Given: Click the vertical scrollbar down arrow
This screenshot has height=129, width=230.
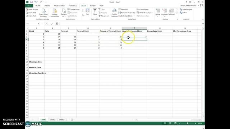Looking at the screenshot, I should [x=203, y=117].
